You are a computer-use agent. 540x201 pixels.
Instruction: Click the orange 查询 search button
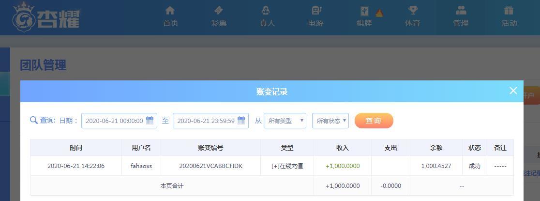coord(374,121)
